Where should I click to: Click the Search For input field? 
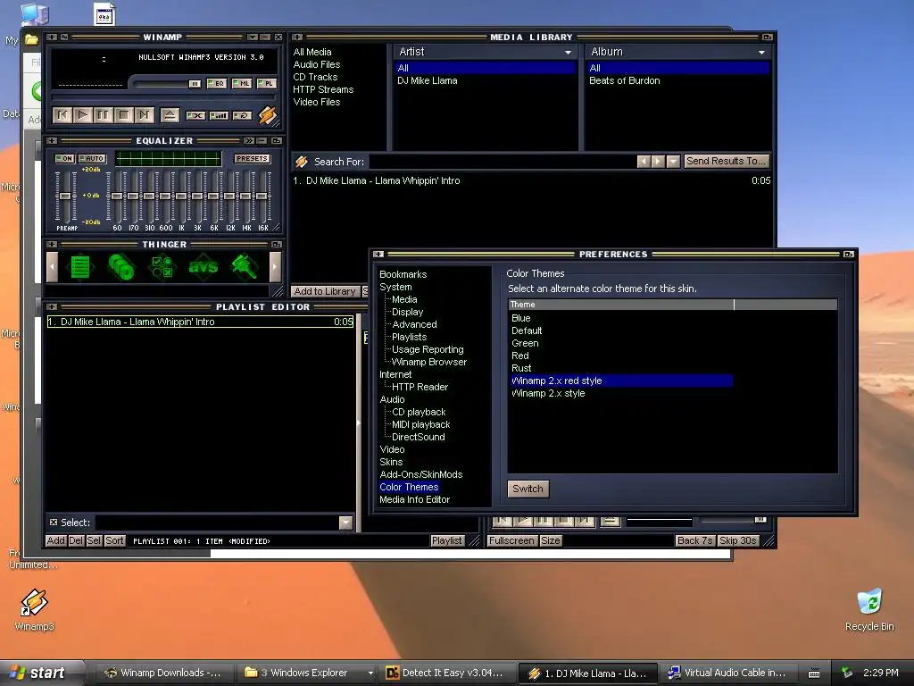pos(502,162)
